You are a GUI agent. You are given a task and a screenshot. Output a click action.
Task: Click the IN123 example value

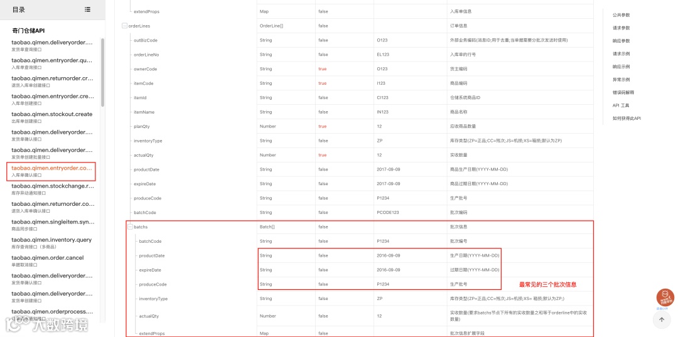(383, 112)
